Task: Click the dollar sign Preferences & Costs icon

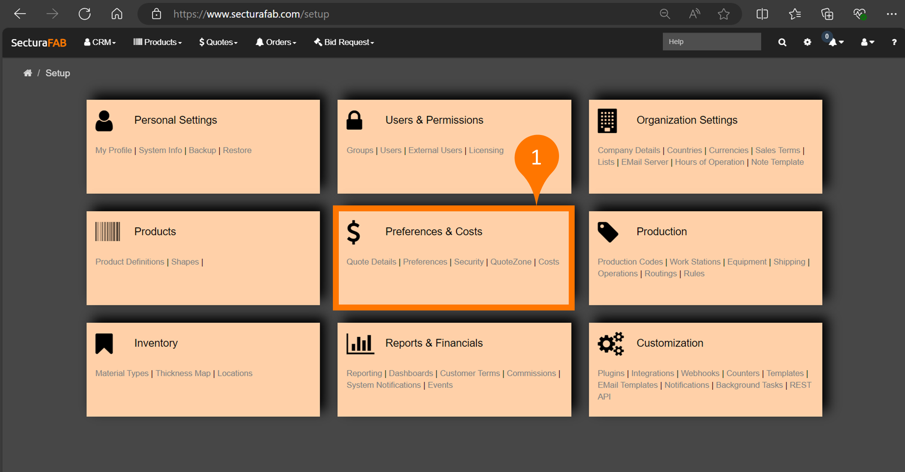Action: pyautogui.click(x=354, y=232)
